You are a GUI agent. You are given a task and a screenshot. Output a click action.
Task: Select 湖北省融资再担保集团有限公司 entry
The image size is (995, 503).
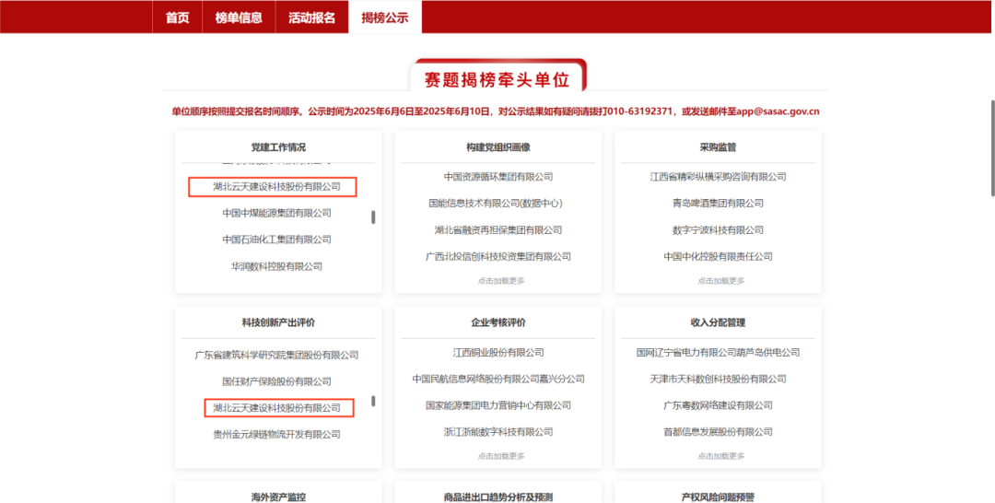coord(498,229)
